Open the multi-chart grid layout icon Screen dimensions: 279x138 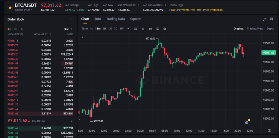pos(271,19)
